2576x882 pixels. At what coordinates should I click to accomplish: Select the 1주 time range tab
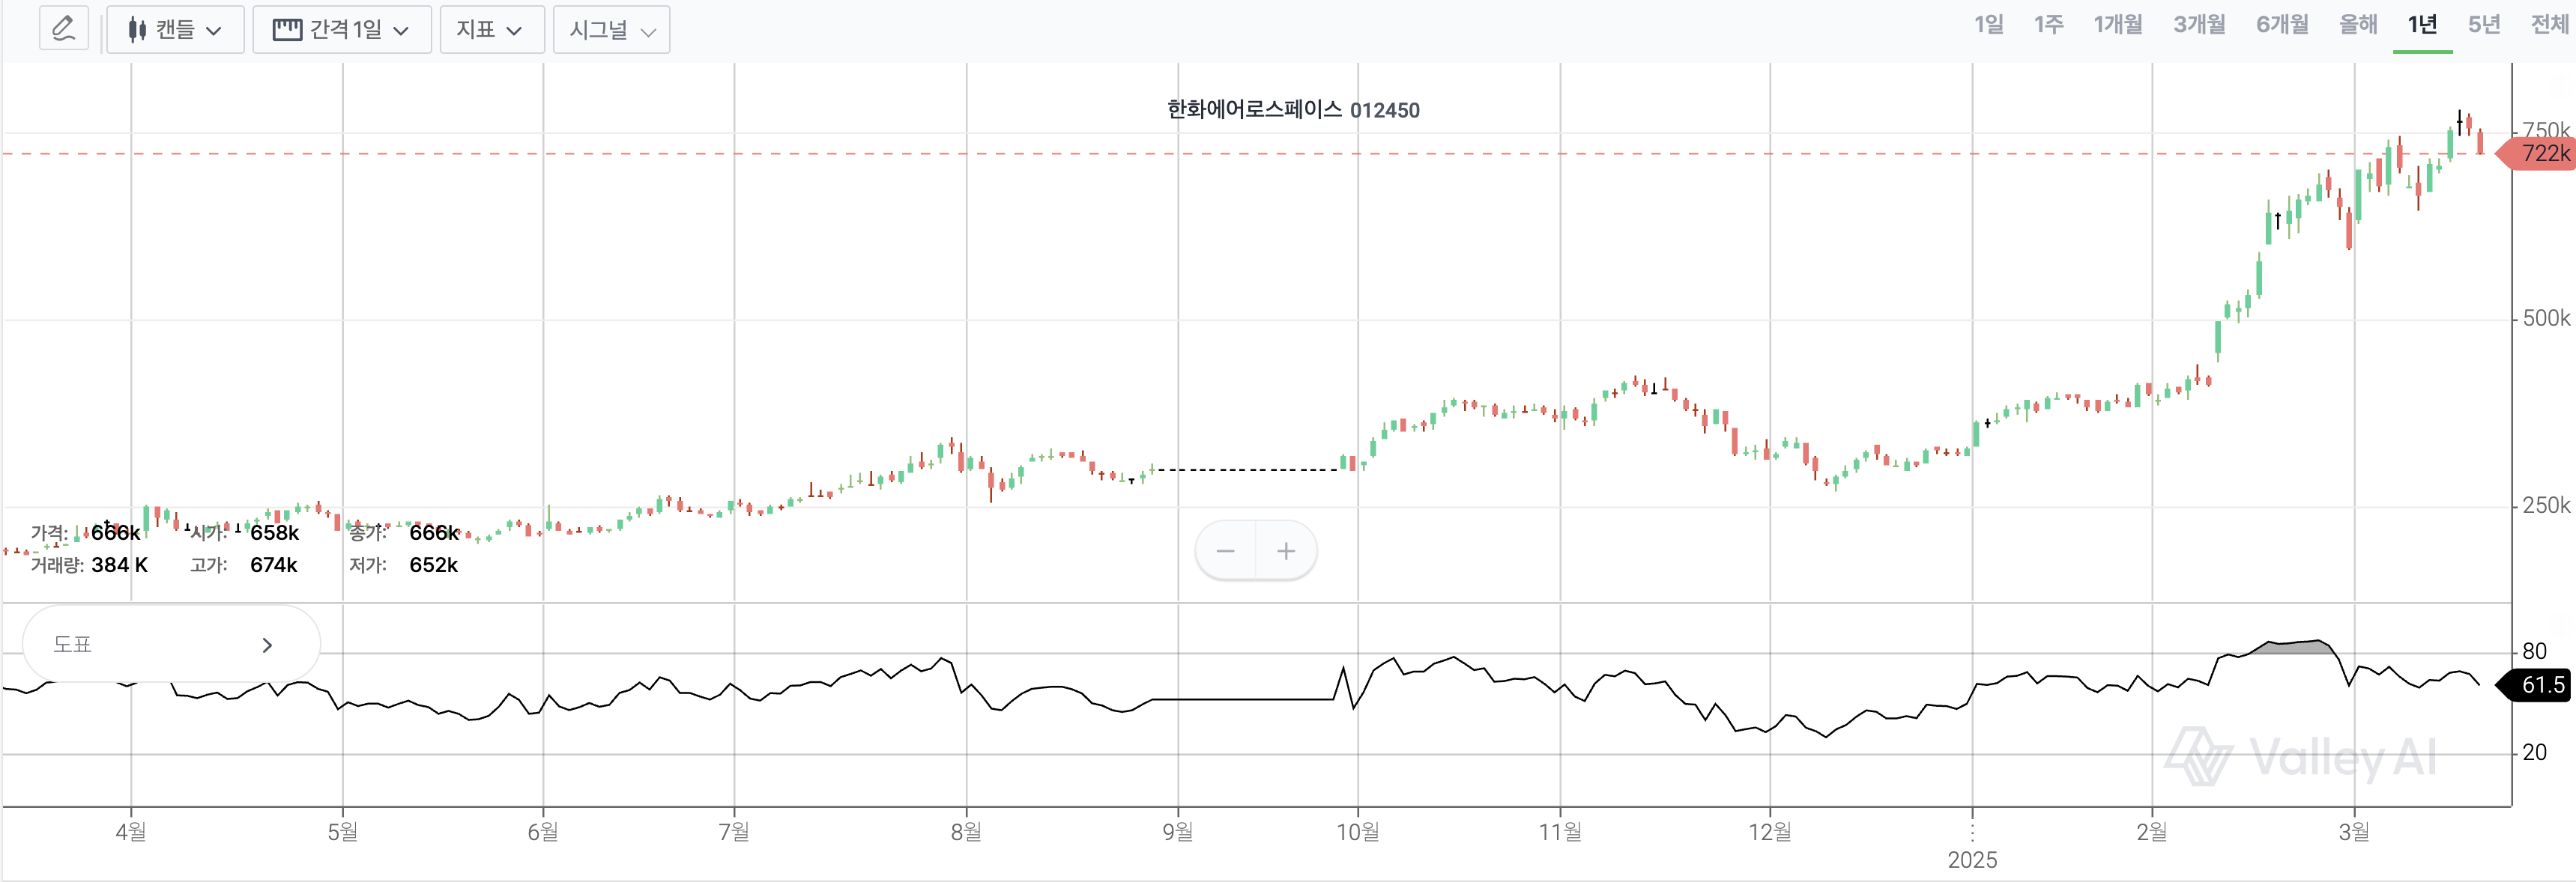2048,25
